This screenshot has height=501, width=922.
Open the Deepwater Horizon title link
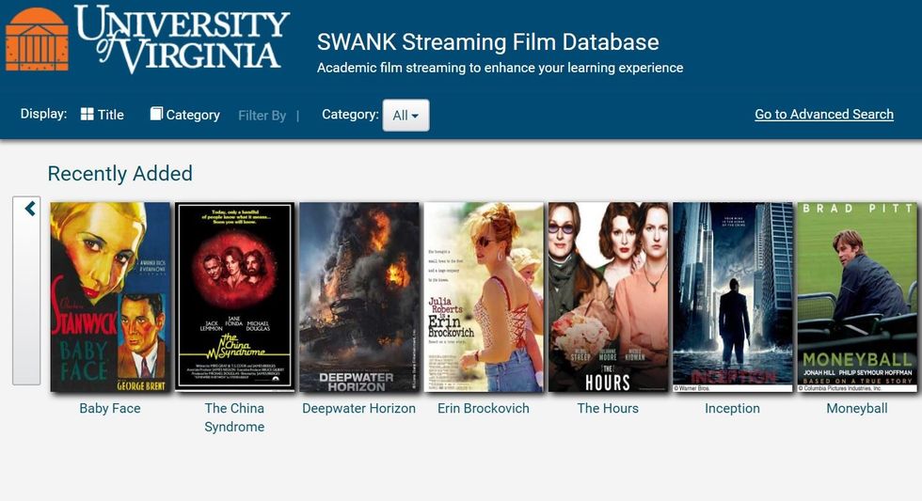pyautogui.click(x=358, y=408)
